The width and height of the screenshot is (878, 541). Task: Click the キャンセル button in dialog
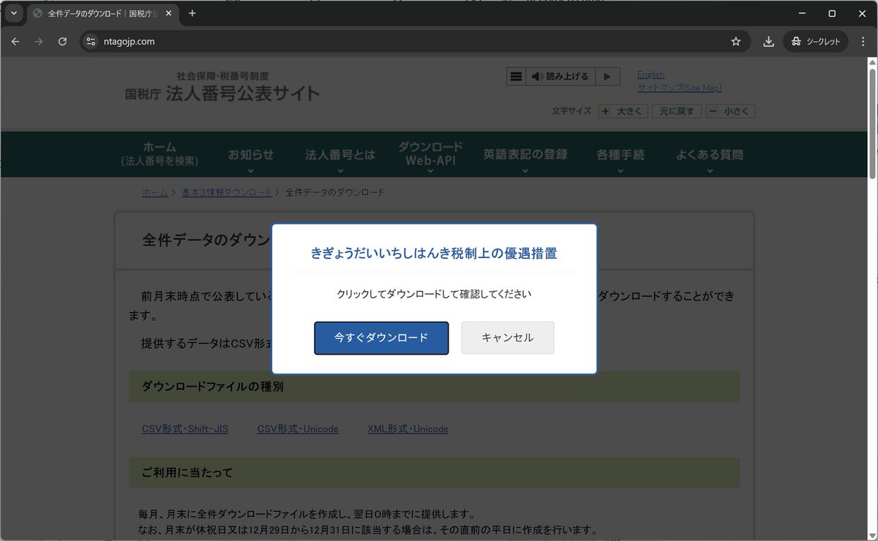[508, 338]
